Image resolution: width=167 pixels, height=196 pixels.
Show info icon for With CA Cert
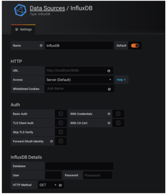coord(109,123)
